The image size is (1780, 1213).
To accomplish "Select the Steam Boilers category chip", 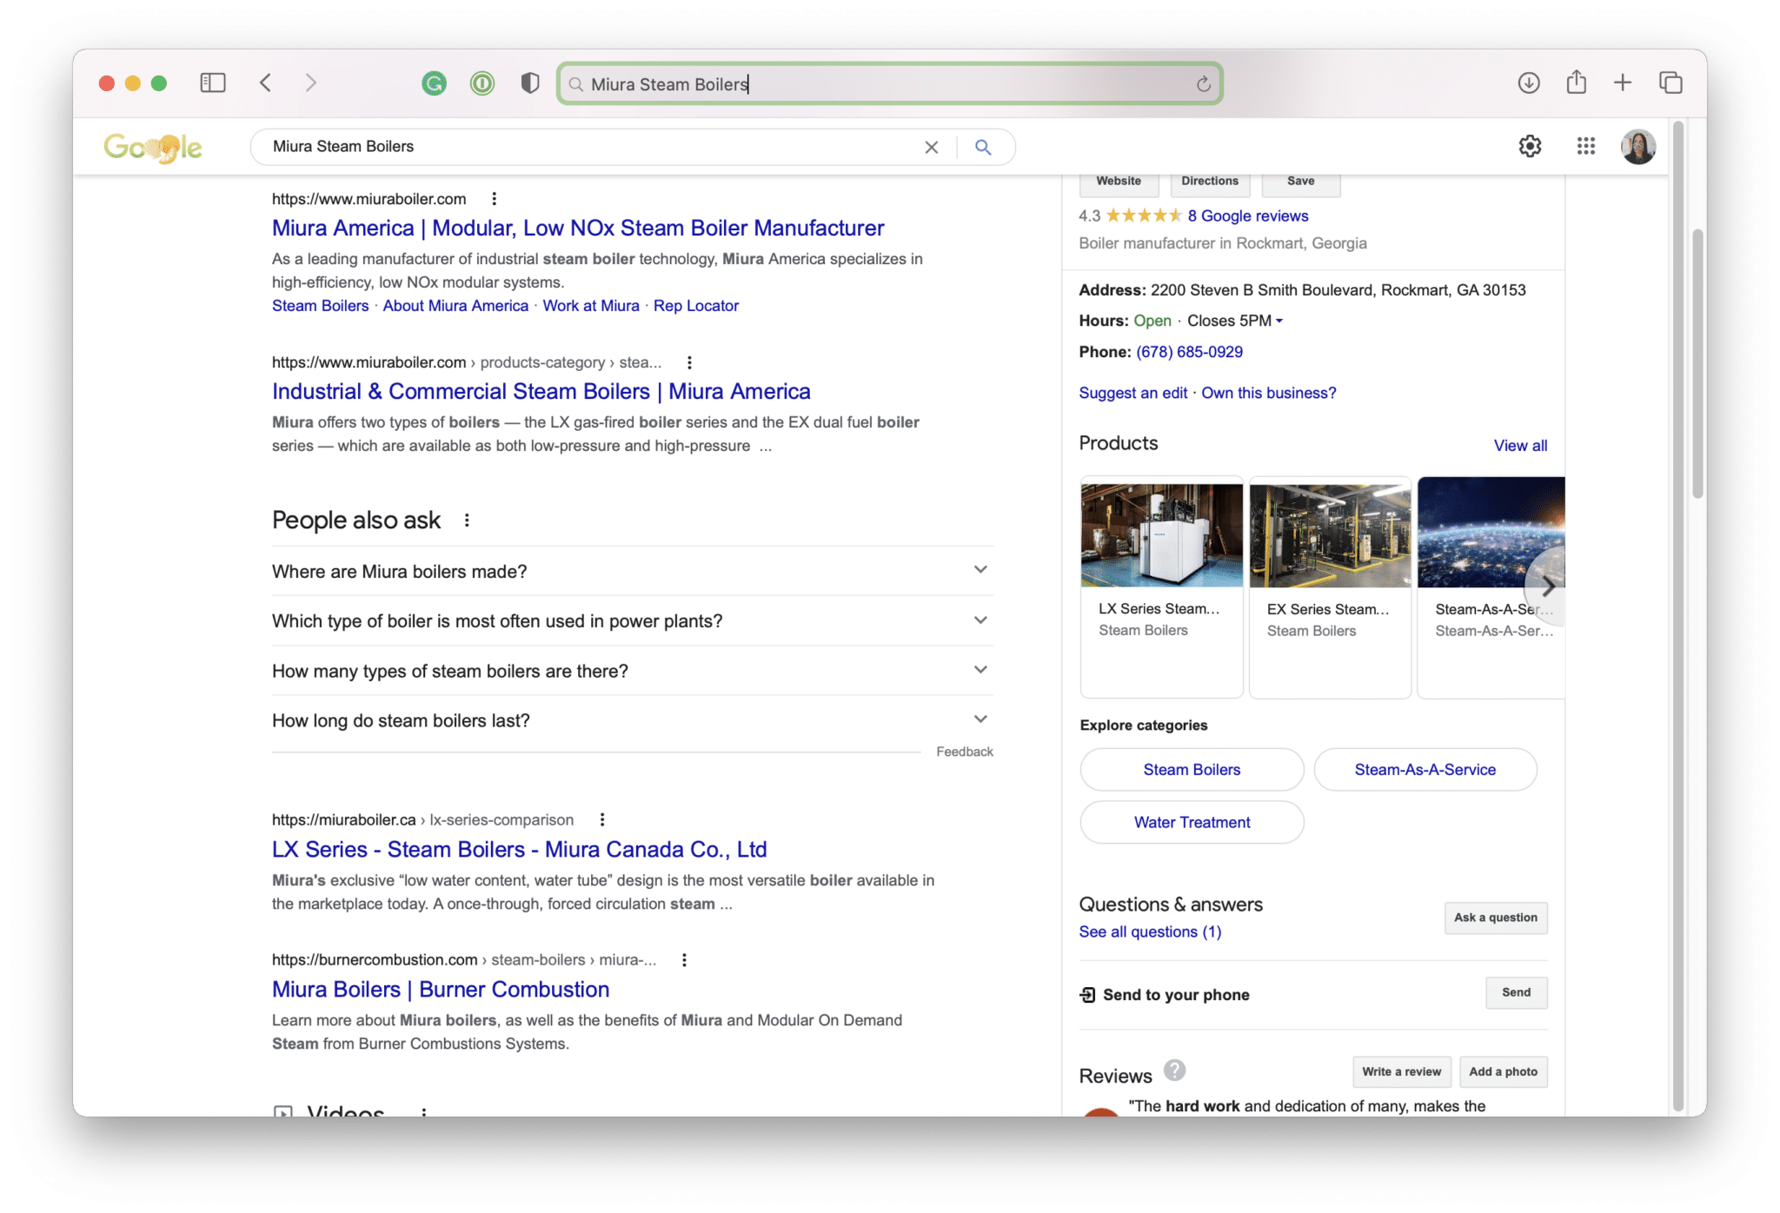I will [x=1192, y=770].
